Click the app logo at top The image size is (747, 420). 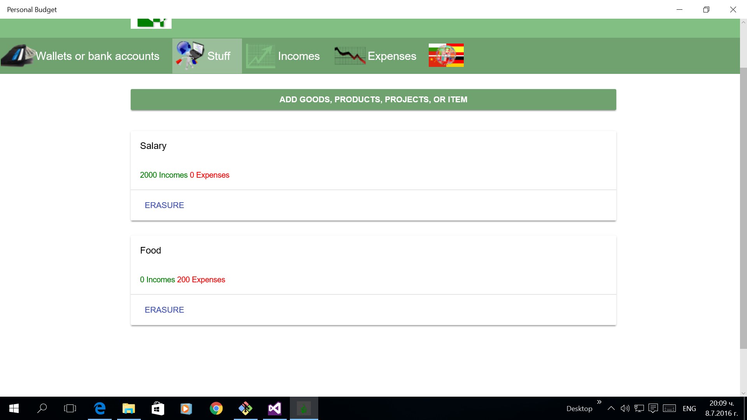tap(151, 23)
